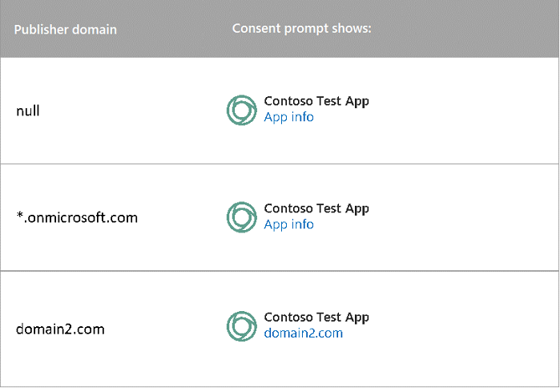Image resolution: width=560 pixels, height=388 pixels.
Task: Click the divider line below *.onmicrosoft.com row
Action: [280, 271]
